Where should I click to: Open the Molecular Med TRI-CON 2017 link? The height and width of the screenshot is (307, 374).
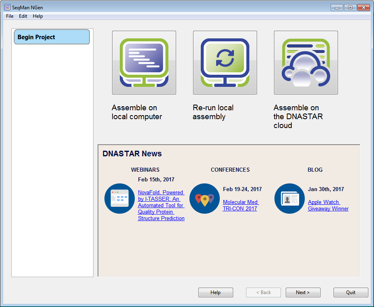coord(241,205)
